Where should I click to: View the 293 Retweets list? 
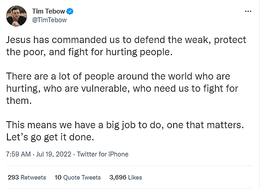[27, 177]
